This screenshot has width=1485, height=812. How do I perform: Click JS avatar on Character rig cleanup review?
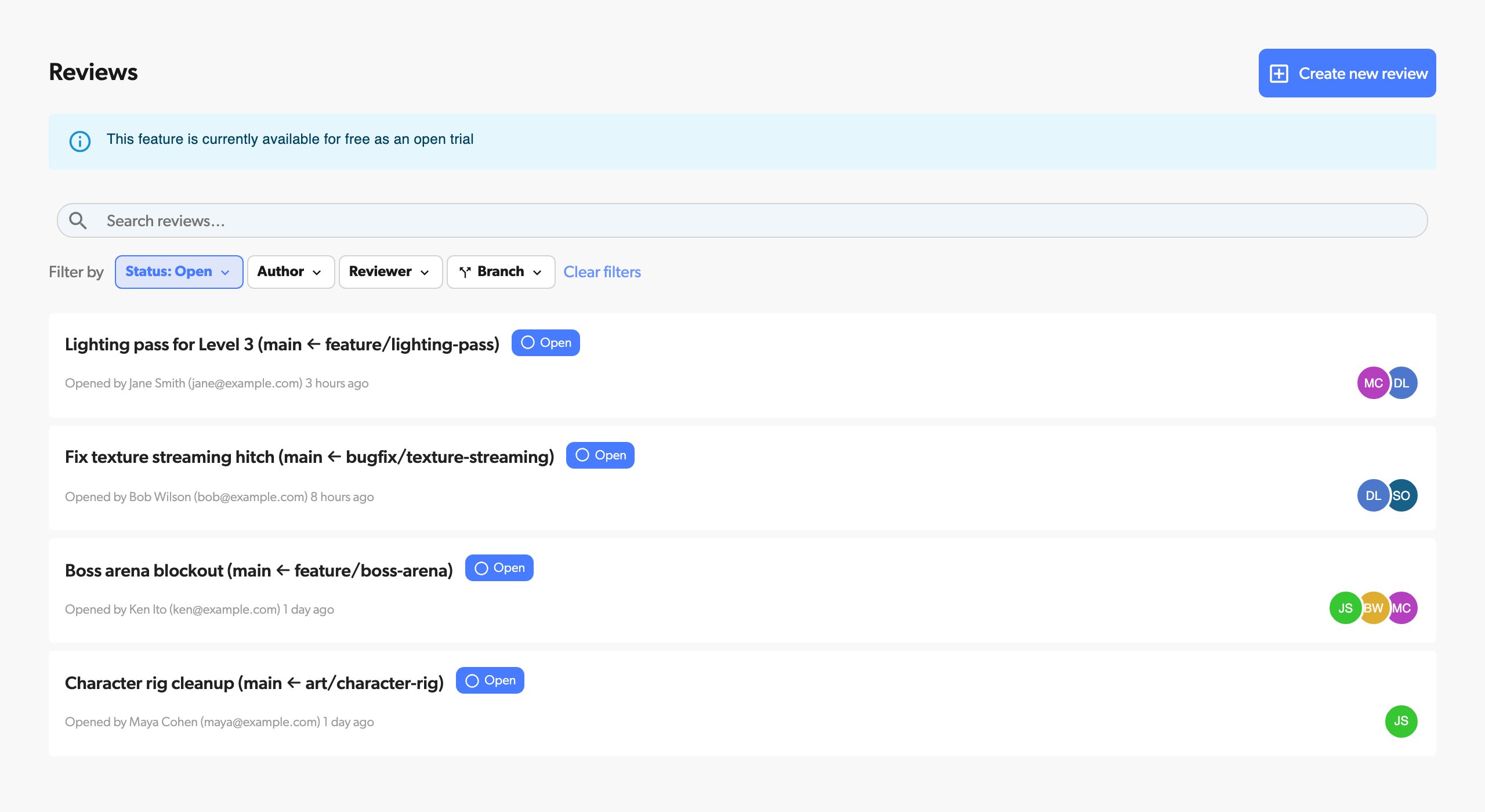(x=1401, y=721)
